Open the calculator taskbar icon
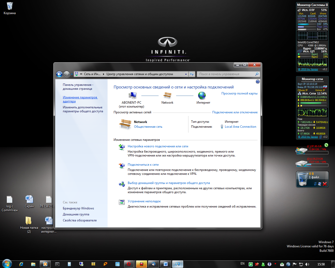 pos(69,264)
